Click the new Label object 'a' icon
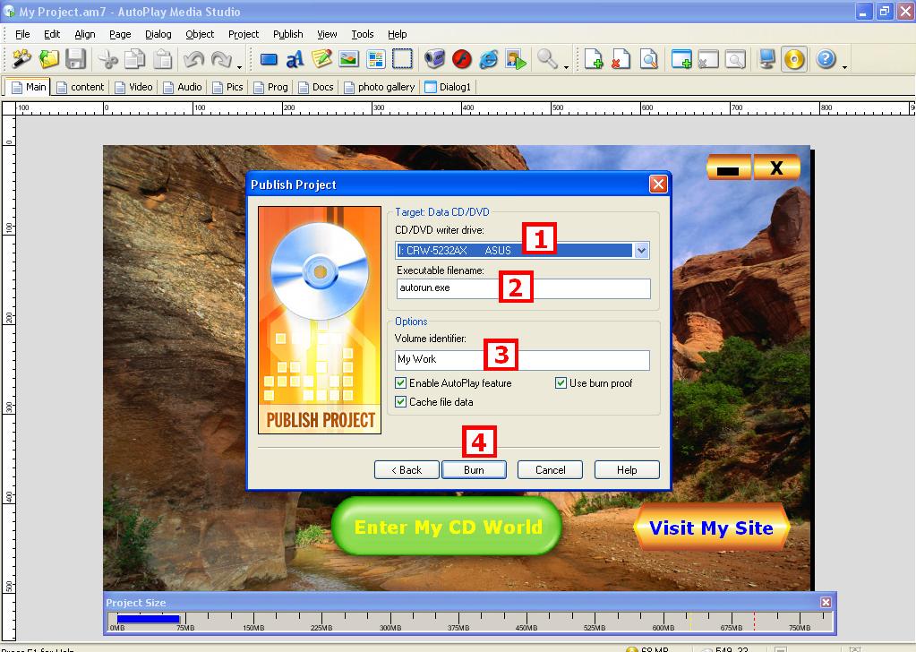Viewport: 916px width, 652px height. (x=295, y=60)
